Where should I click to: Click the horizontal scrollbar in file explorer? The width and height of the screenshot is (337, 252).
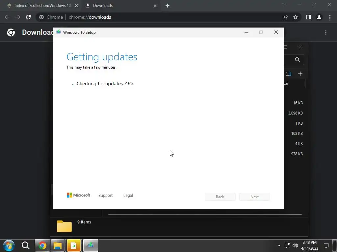(205, 214)
